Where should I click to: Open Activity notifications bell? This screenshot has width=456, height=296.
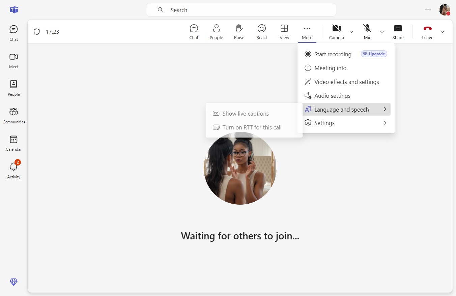point(14,171)
